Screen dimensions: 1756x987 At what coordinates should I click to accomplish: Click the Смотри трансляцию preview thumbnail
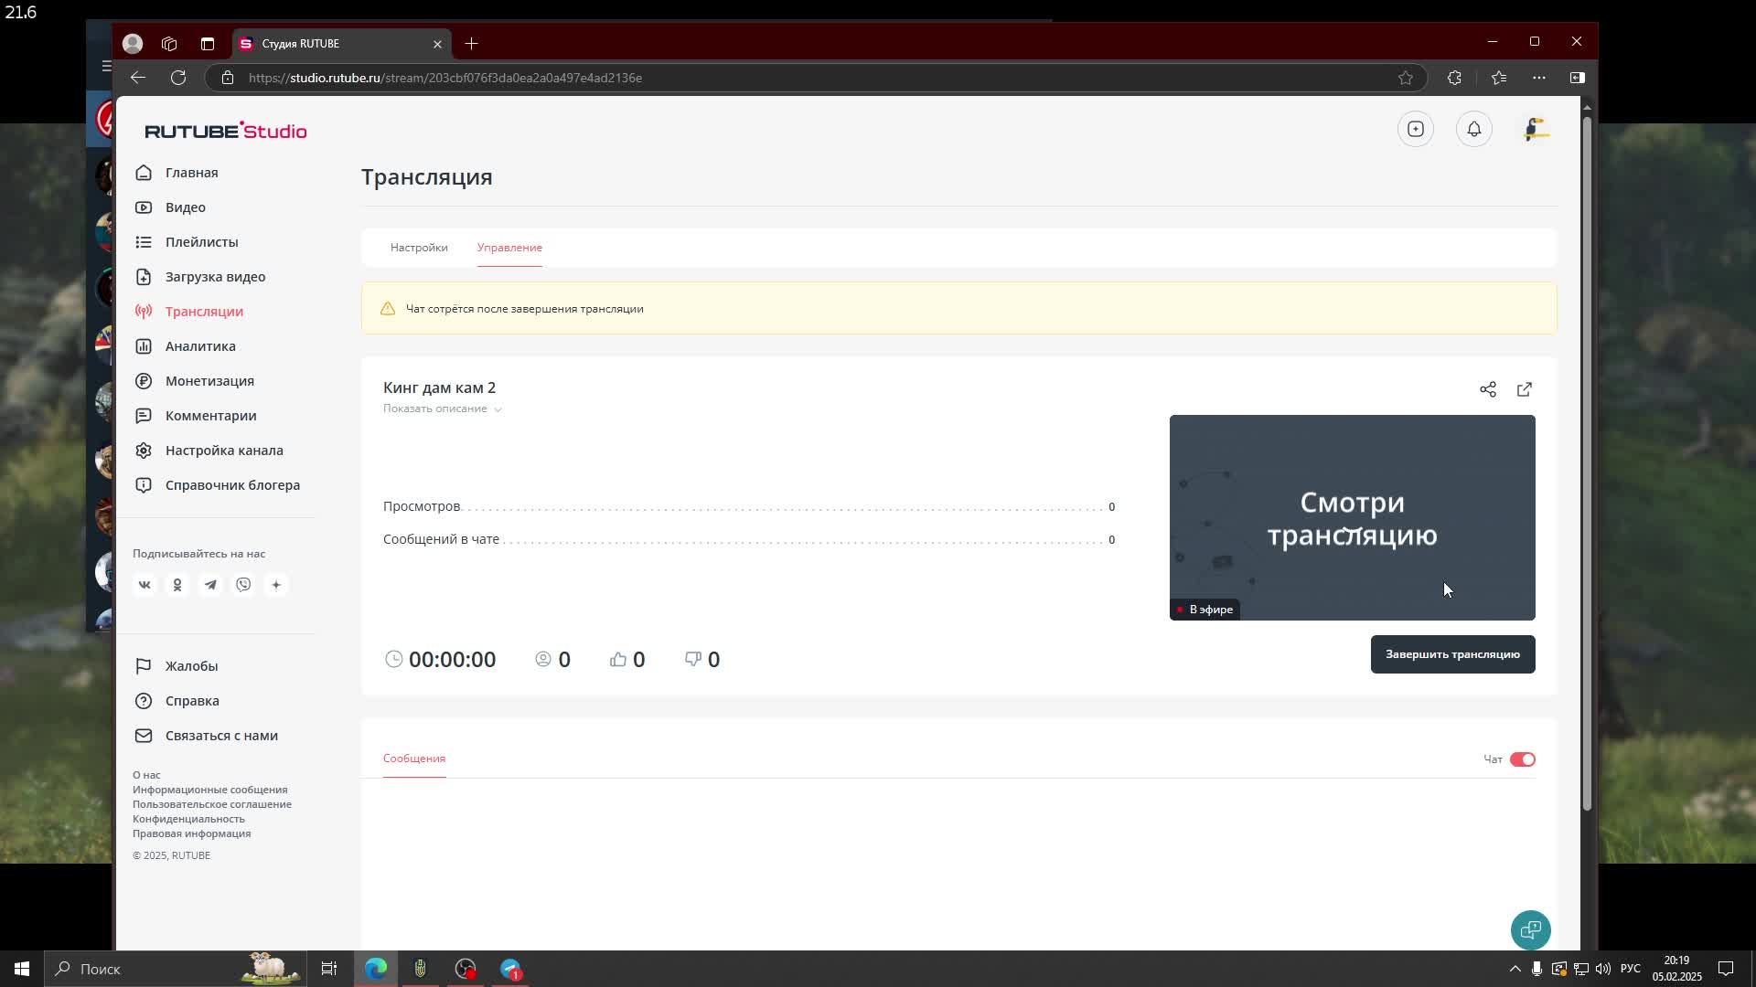(x=1352, y=517)
